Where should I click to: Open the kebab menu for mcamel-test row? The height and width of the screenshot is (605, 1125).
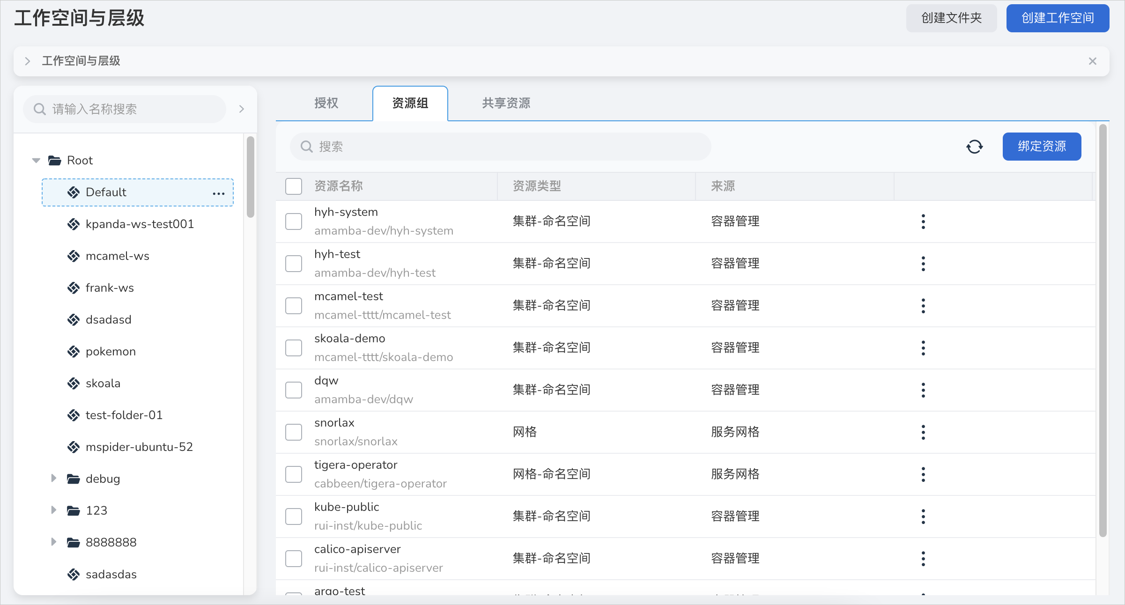tap(923, 306)
